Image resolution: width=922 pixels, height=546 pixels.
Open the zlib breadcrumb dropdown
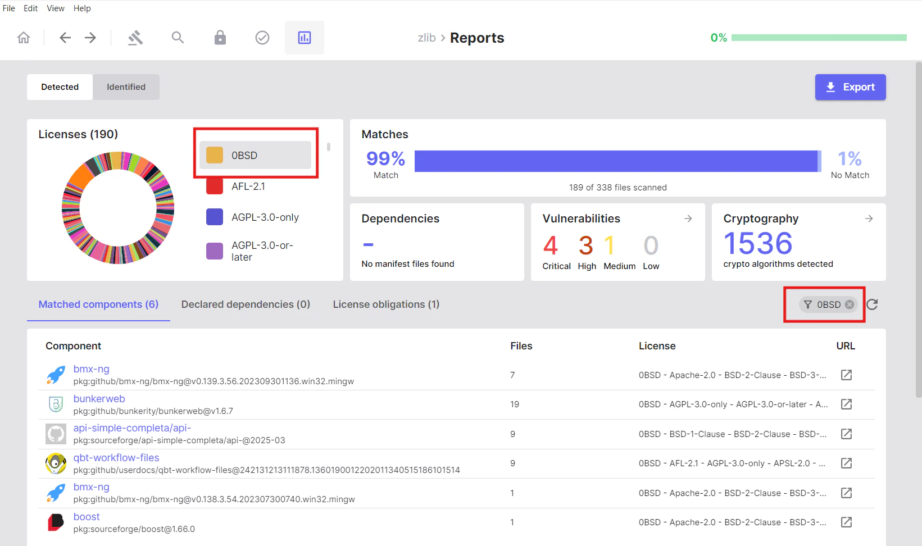point(427,38)
